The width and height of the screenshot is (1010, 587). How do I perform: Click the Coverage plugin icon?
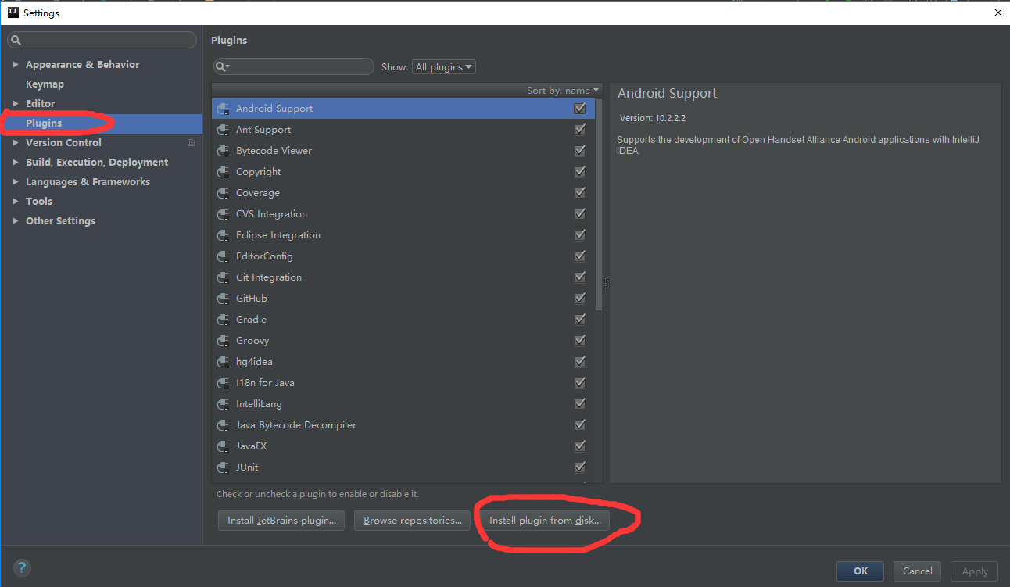pyautogui.click(x=223, y=193)
